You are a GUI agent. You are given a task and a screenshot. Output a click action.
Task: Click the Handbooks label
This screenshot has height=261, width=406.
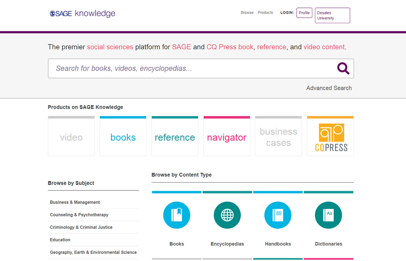278,244
